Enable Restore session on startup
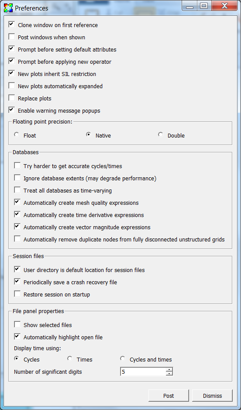The height and width of the screenshot is (410, 241). coord(17,294)
